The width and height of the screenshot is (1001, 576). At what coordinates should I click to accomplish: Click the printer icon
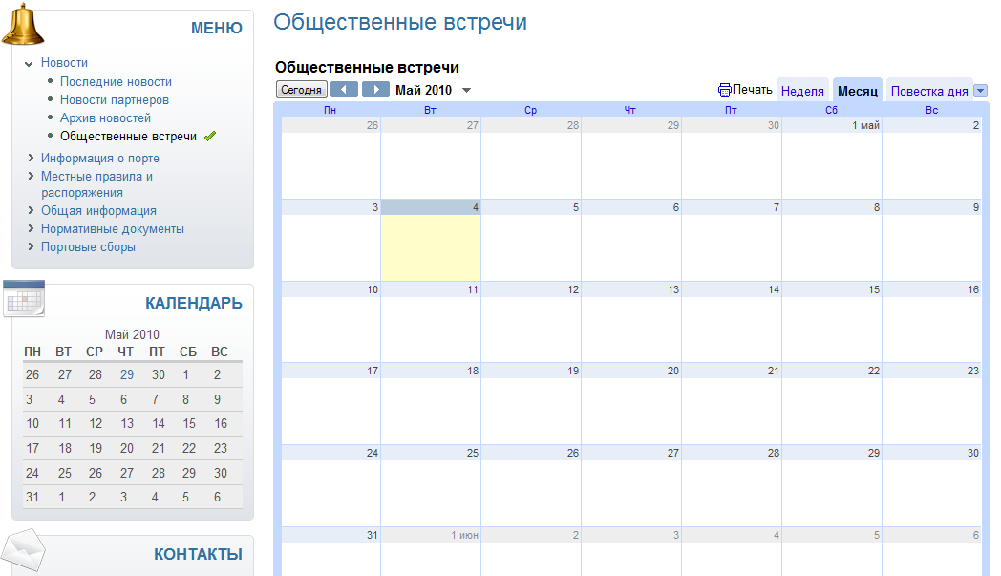[725, 90]
